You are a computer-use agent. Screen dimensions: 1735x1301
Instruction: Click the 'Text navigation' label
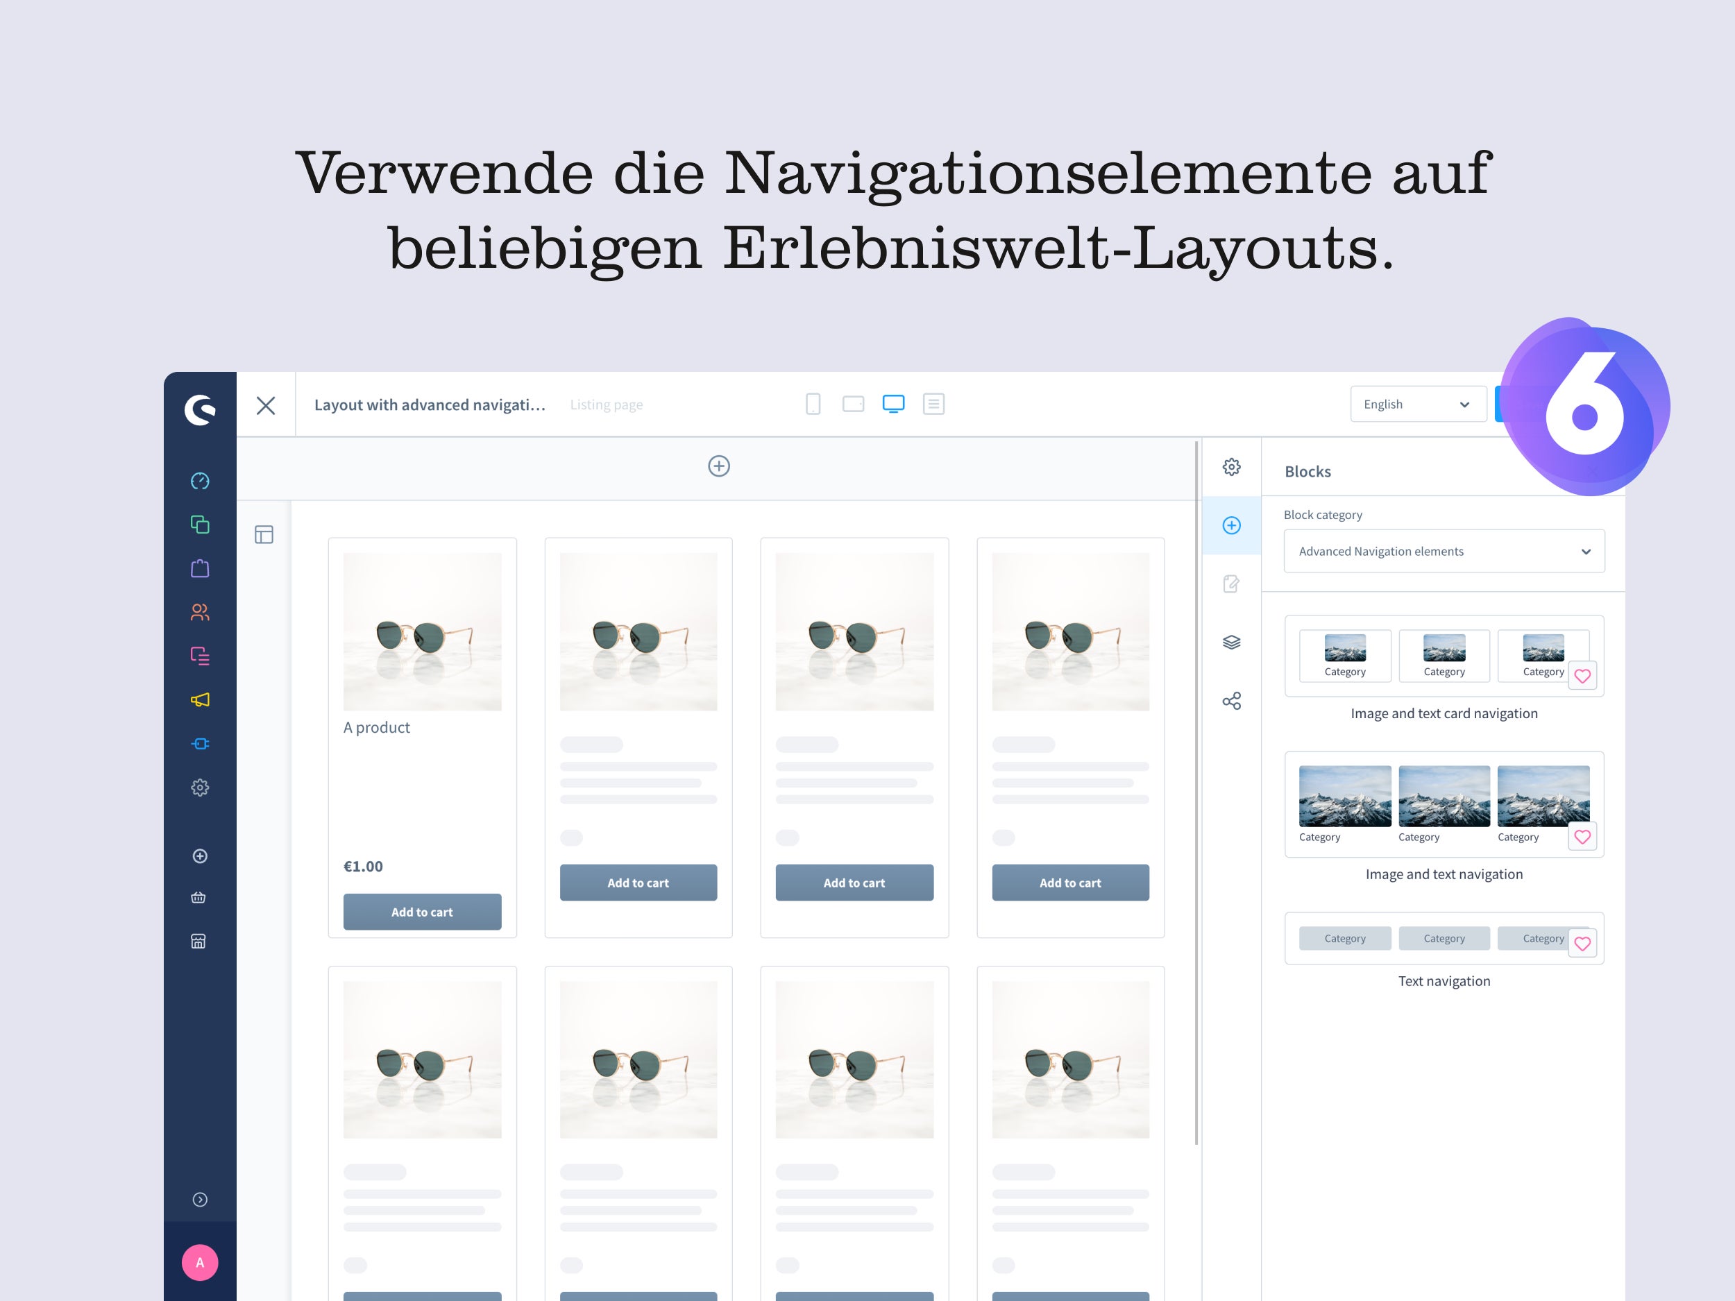pos(1444,981)
